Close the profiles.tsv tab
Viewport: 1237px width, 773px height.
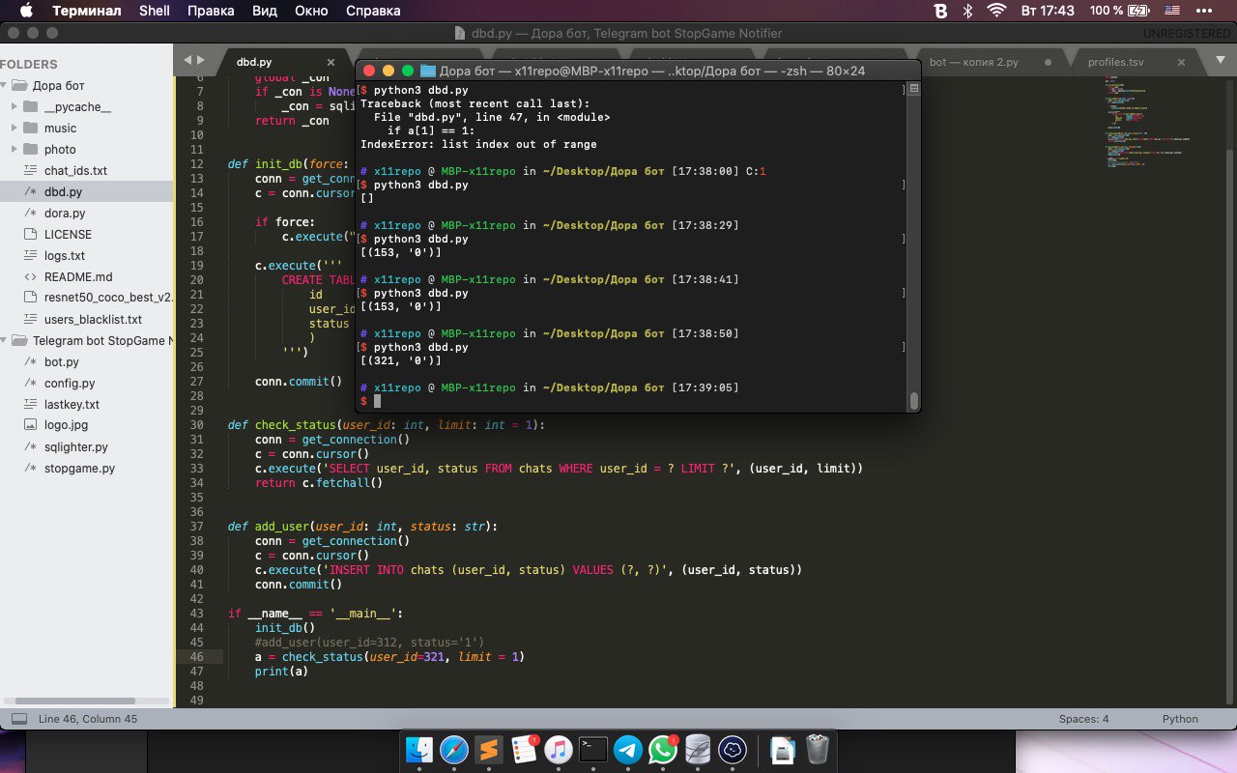click(x=1181, y=62)
